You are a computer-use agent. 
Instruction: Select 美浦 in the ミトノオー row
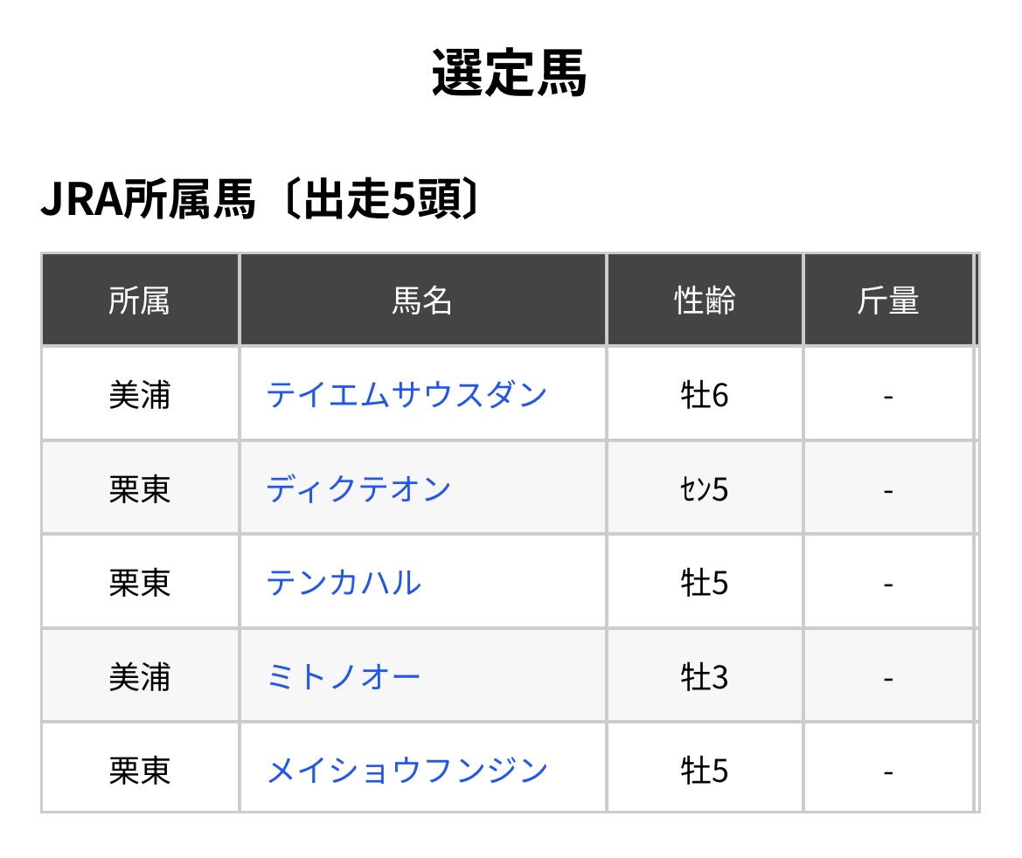(140, 676)
